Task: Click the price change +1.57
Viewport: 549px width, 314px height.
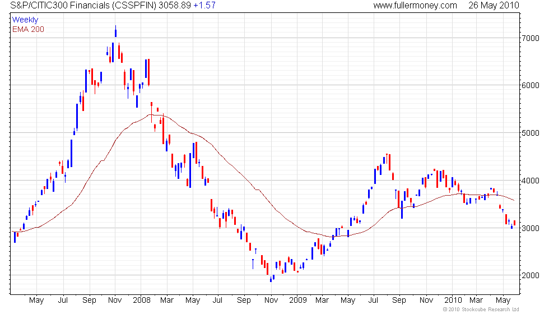Action: tap(204, 5)
